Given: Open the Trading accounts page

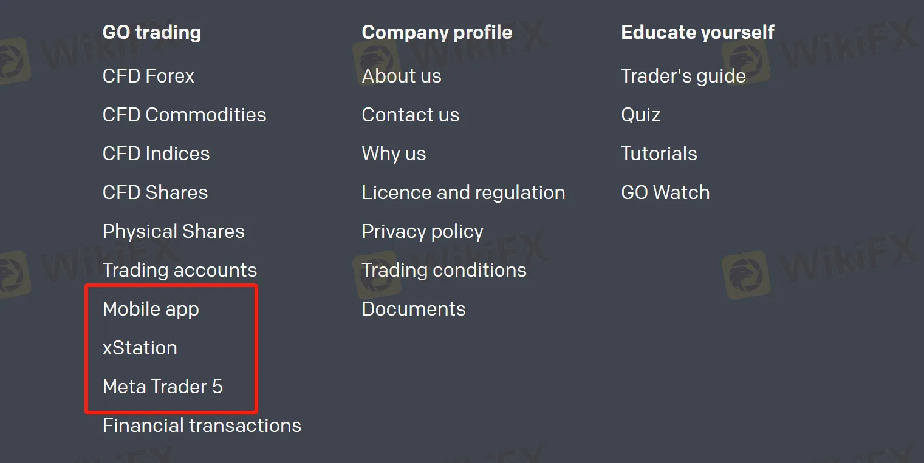Looking at the screenshot, I should 180,270.
